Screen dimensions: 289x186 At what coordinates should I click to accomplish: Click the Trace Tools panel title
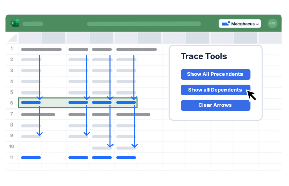coord(204,56)
